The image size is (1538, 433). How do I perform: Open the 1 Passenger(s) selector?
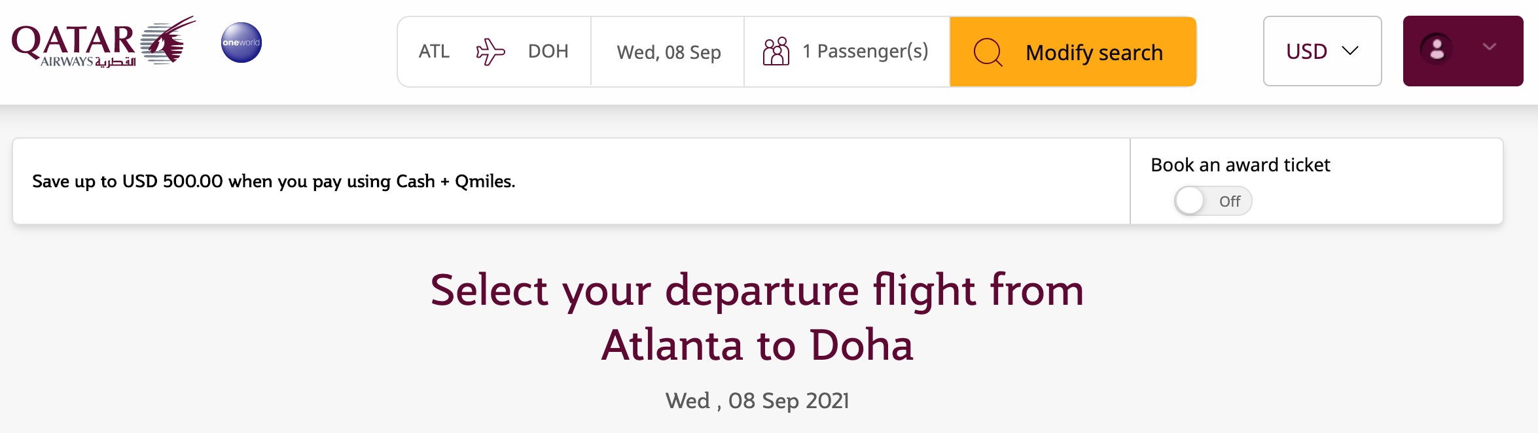point(865,50)
